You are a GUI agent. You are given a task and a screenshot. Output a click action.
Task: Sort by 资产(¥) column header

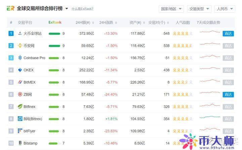137,23
